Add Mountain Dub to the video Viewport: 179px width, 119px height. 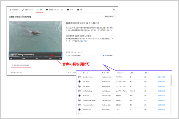click(x=161, y=110)
